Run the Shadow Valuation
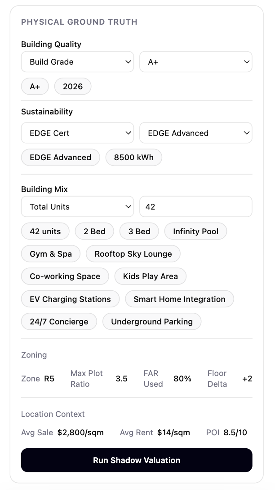275x490 pixels. click(x=137, y=460)
